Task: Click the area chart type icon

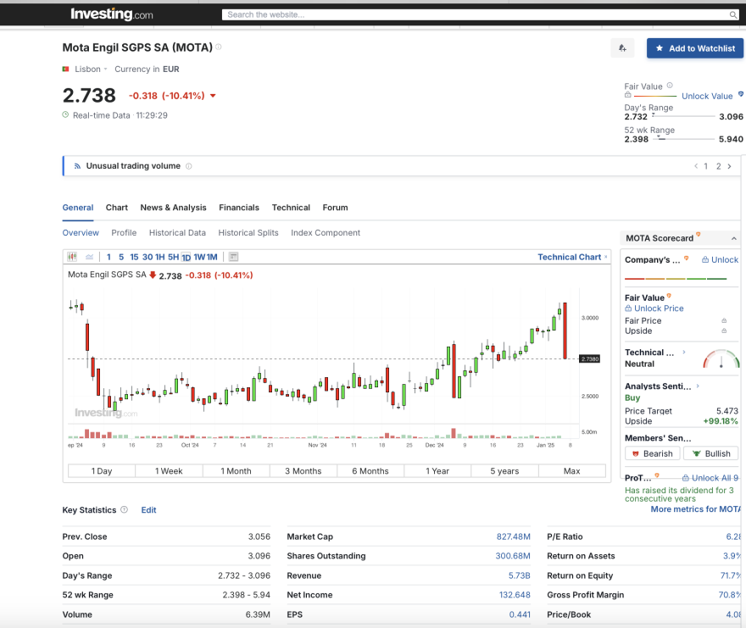Action: [x=89, y=257]
